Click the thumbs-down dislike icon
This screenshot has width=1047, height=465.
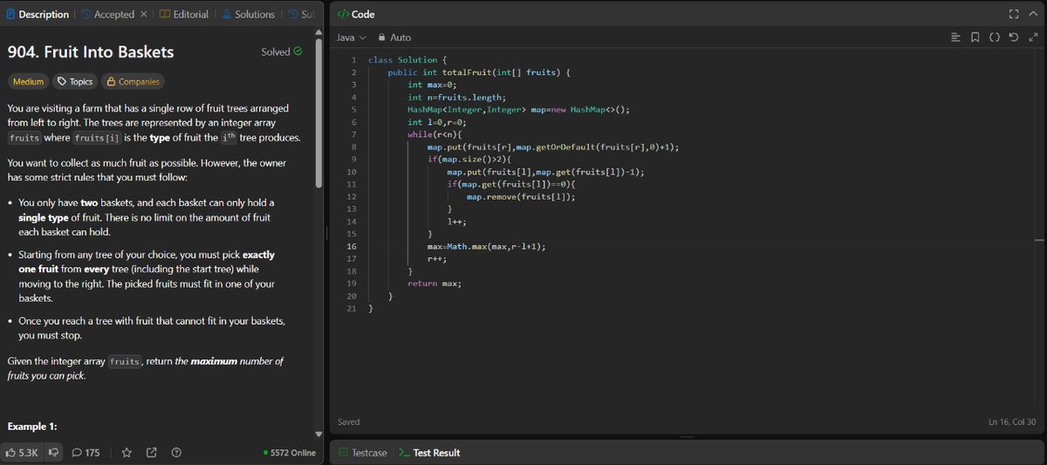coord(54,453)
